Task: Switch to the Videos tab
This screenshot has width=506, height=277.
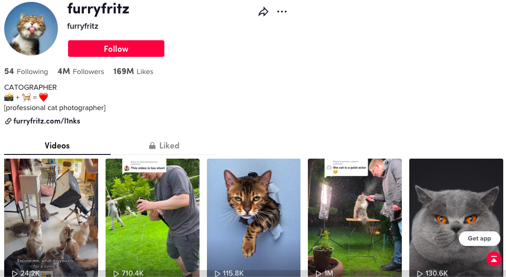Action: point(57,146)
